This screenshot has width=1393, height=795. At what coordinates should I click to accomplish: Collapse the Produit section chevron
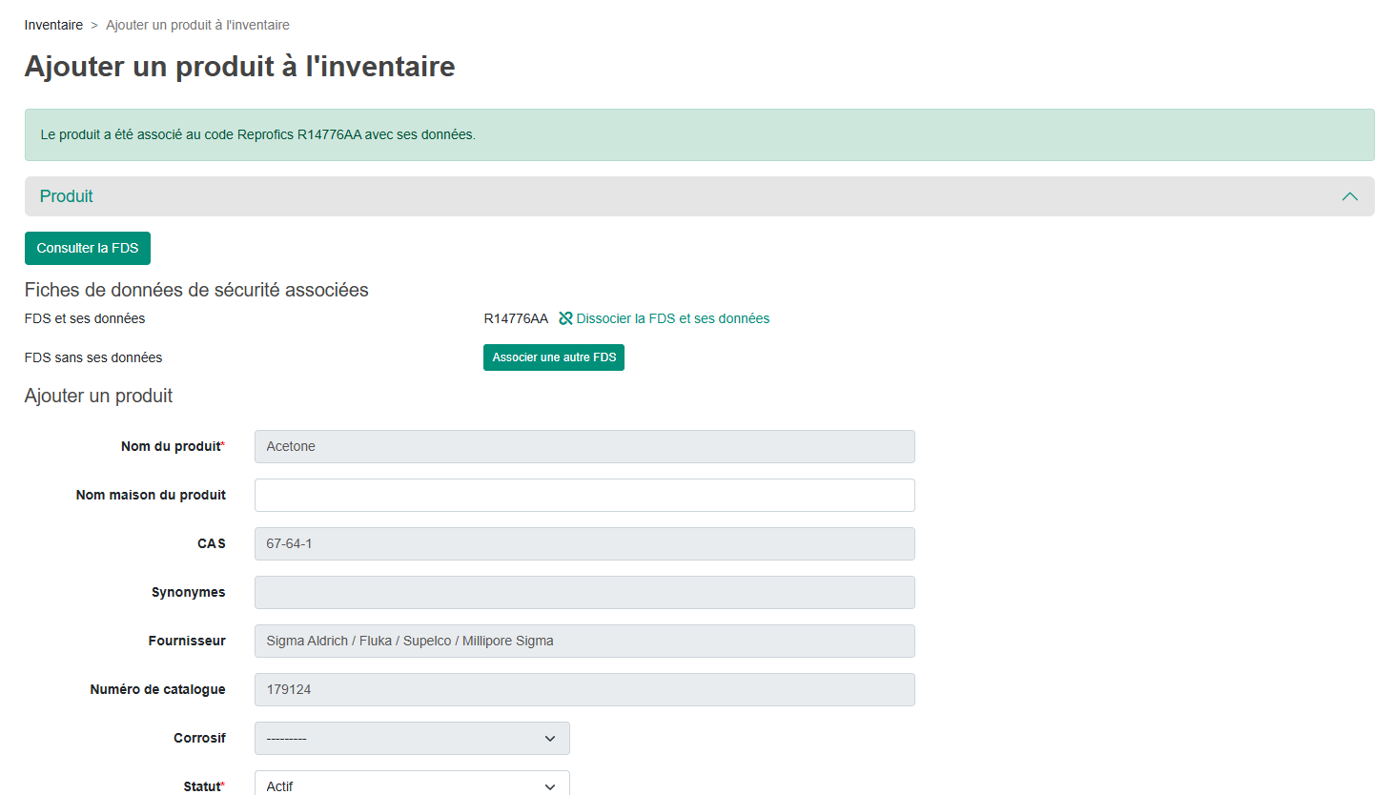(x=1349, y=196)
